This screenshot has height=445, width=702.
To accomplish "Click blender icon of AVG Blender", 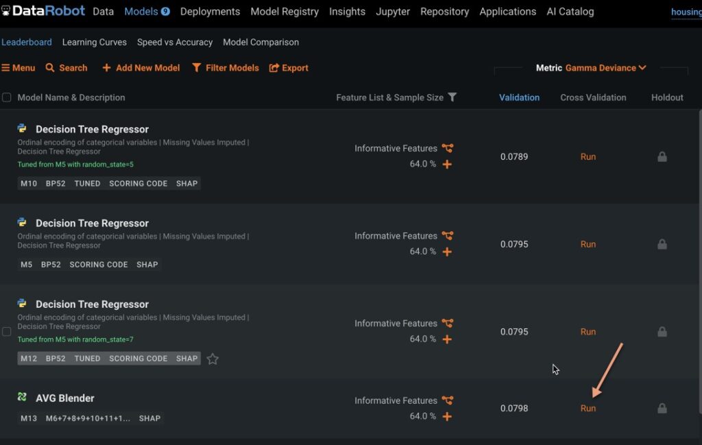I will coord(22,396).
